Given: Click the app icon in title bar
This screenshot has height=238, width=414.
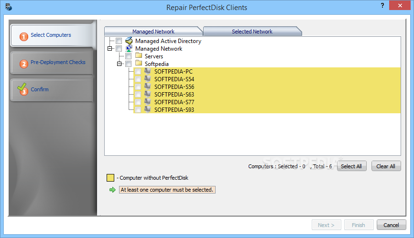Looking at the screenshot, I should click(x=9, y=7).
